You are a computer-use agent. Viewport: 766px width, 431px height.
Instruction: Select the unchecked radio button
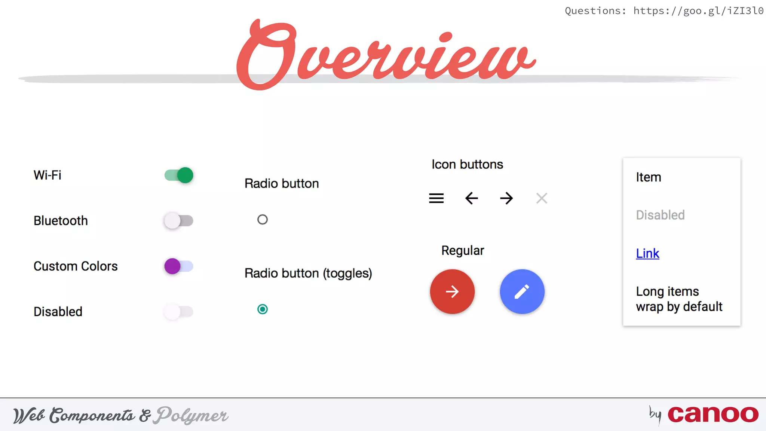(x=263, y=220)
